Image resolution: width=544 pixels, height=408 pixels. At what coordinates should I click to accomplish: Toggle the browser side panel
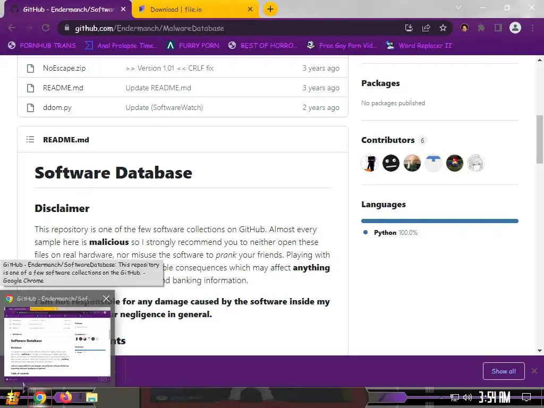498,28
